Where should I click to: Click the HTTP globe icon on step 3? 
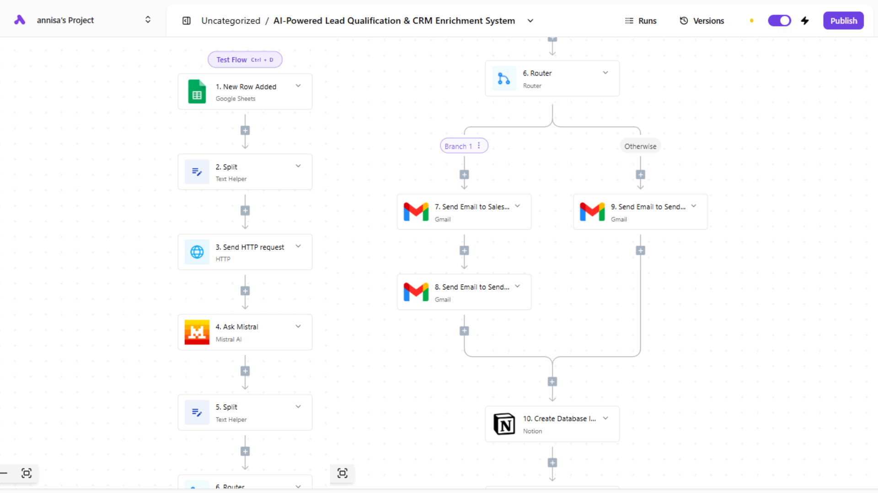[197, 252]
